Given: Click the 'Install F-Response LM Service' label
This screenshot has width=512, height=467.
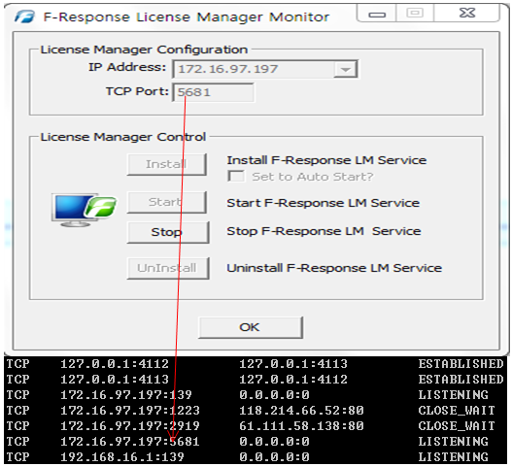Looking at the screenshot, I should coord(326,160).
